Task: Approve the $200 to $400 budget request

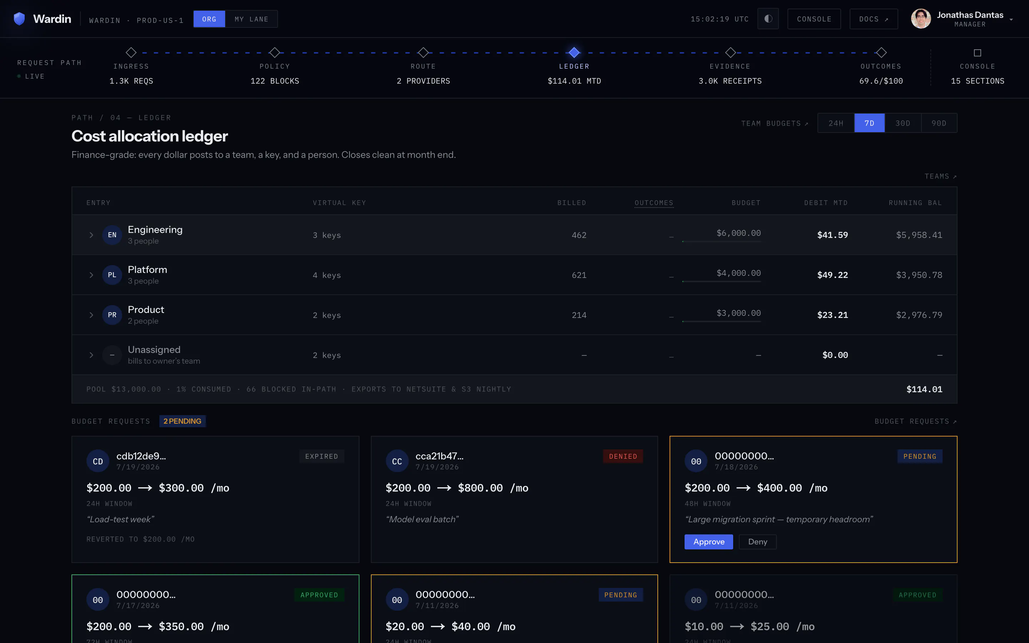Action: pos(709,541)
